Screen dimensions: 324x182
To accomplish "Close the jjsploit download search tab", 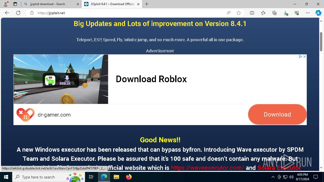I will pos(78,4).
